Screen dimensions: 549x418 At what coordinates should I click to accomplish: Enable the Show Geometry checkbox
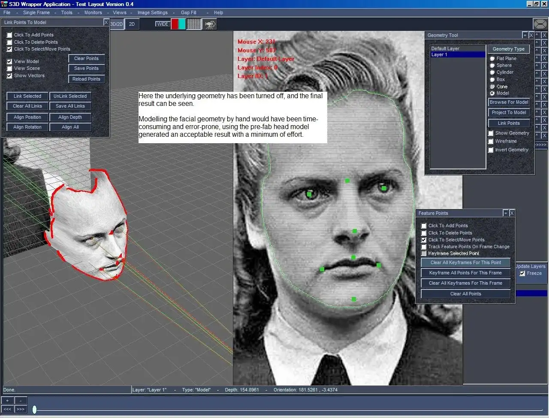tap(491, 133)
